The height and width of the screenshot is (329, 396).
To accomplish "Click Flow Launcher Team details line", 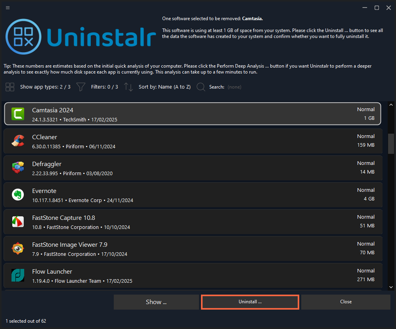I will 82,281.
